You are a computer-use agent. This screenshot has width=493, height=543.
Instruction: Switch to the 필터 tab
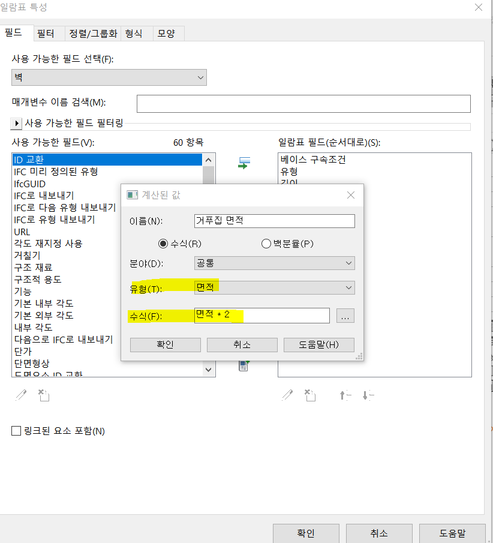(x=46, y=34)
